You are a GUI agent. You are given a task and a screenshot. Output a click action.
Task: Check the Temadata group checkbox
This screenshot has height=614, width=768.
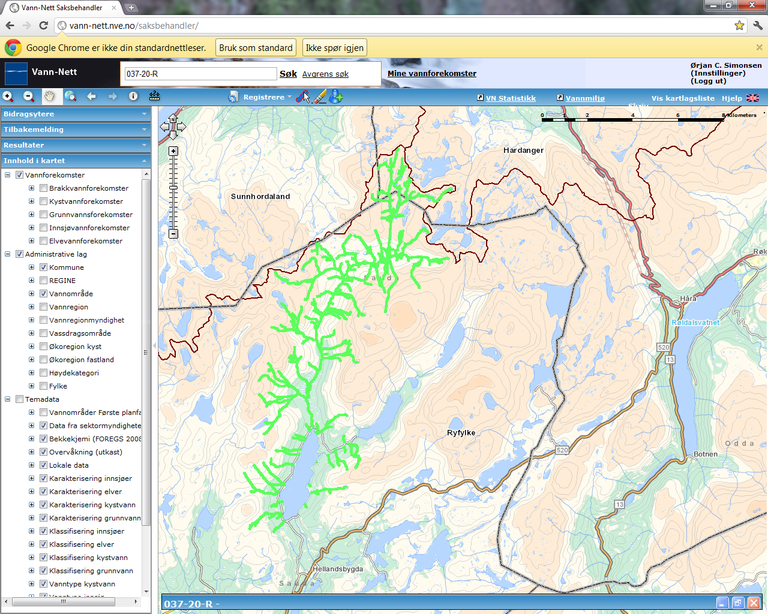[19, 399]
